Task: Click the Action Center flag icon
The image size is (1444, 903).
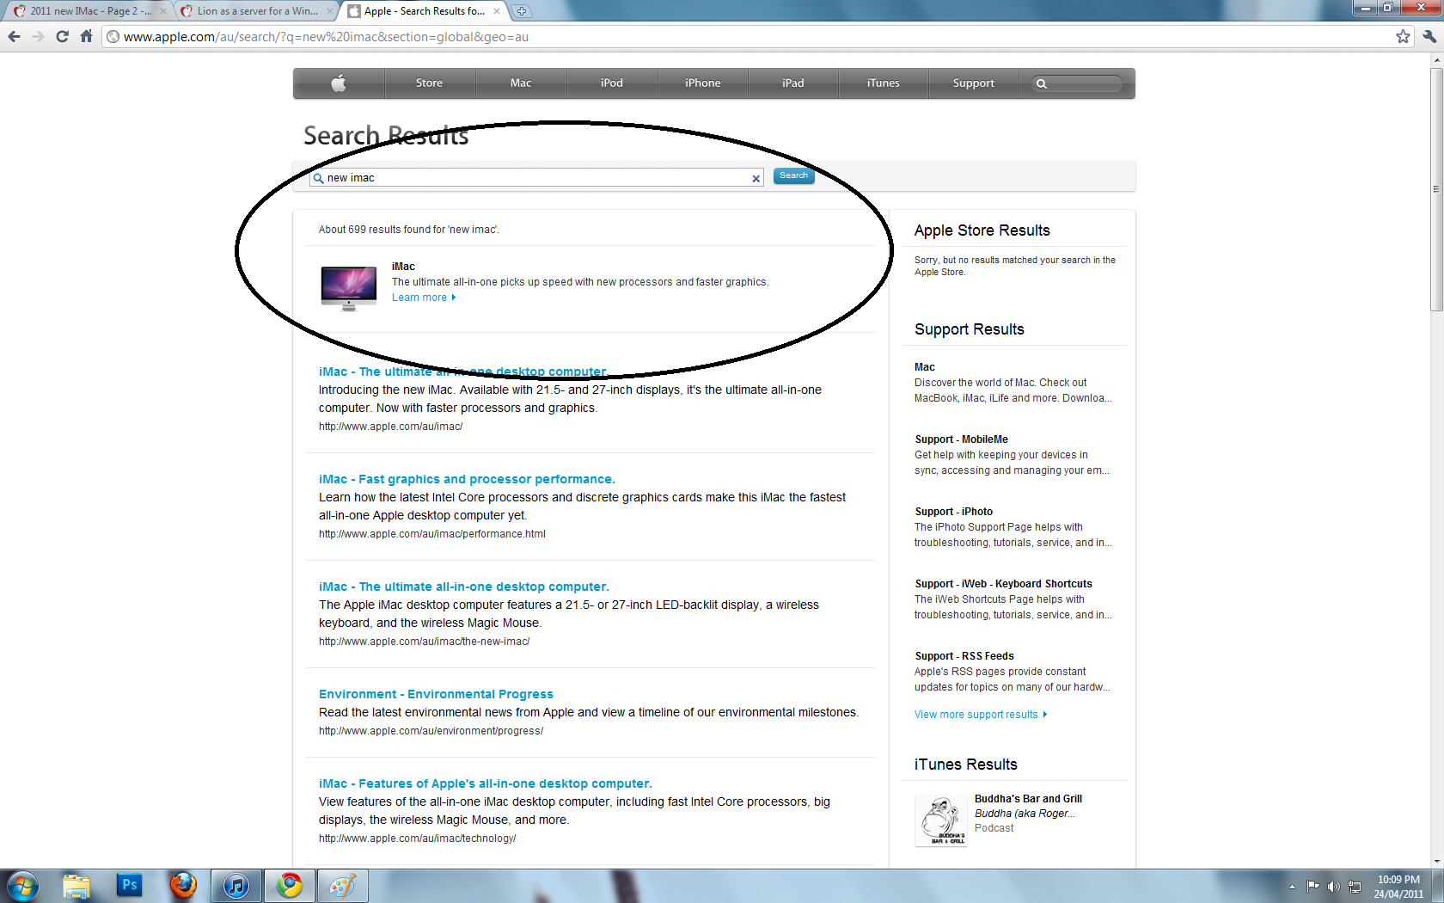Action: tap(1312, 887)
